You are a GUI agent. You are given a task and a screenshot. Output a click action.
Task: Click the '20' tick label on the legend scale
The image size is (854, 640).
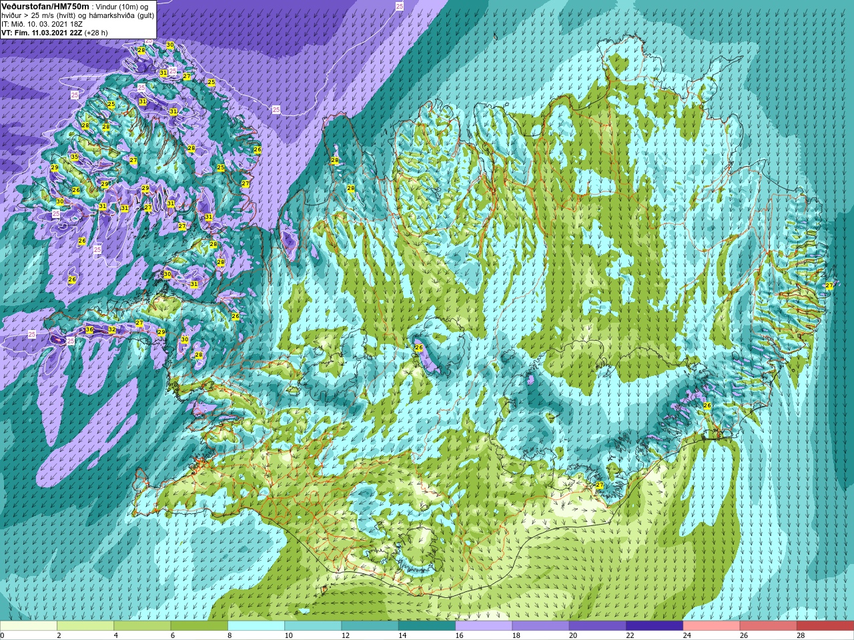[x=573, y=635]
